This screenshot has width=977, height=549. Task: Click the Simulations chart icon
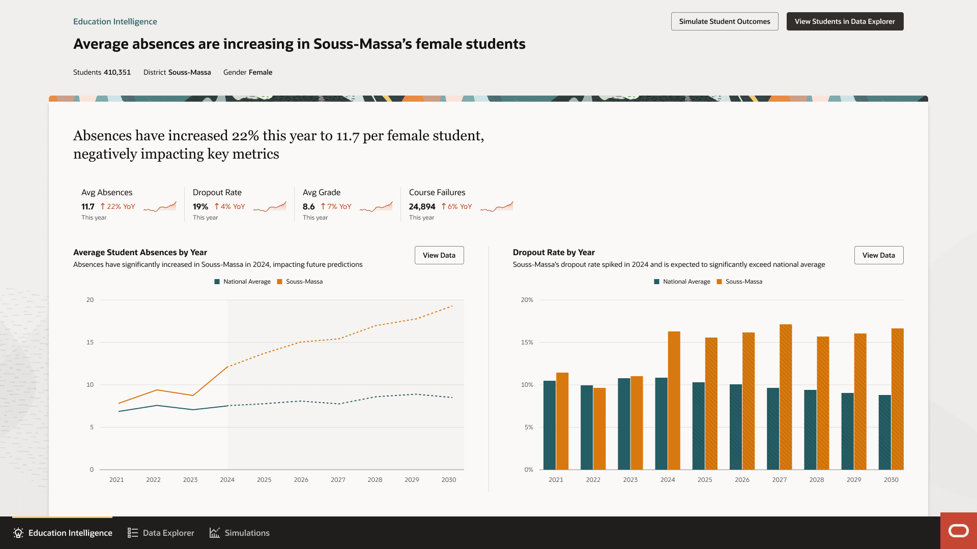tap(215, 533)
